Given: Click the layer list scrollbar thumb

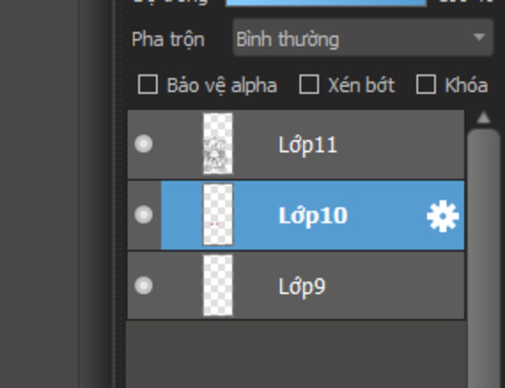Looking at the screenshot, I should [483, 257].
